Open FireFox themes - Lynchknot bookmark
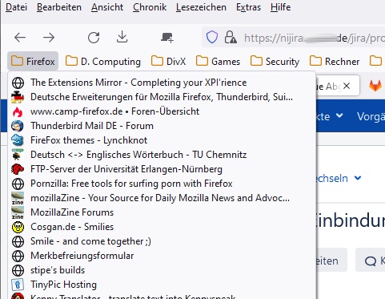 pyautogui.click(x=162, y=140)
